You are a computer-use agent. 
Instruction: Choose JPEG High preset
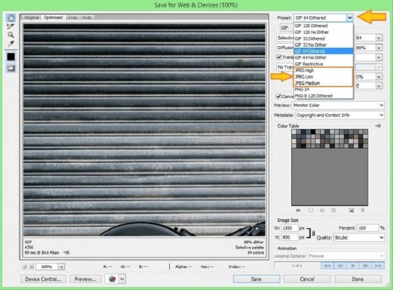[x=323, y=70]
